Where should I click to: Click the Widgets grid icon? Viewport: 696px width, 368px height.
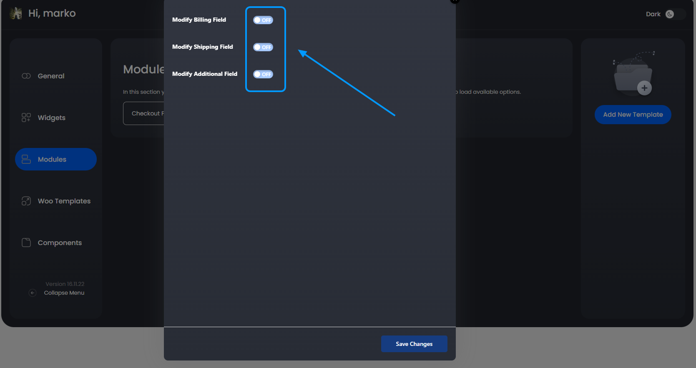[26, 118]
